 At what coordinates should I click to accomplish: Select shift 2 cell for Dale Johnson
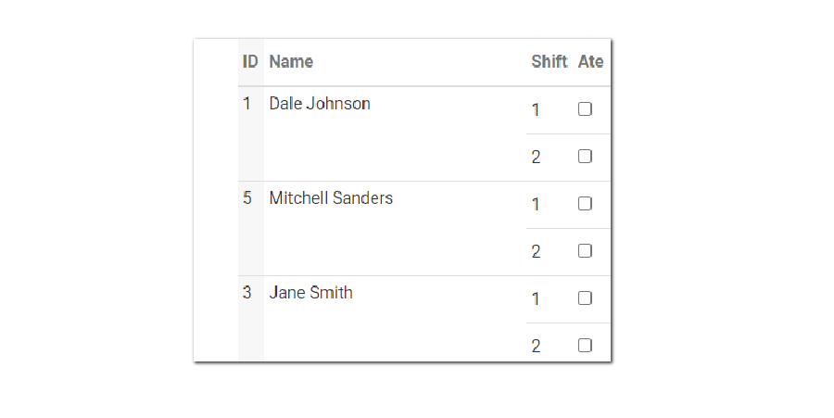(x=536, y=158)
